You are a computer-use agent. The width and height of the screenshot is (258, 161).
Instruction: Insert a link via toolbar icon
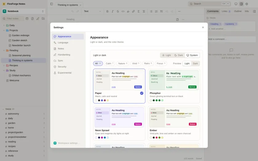133,11
